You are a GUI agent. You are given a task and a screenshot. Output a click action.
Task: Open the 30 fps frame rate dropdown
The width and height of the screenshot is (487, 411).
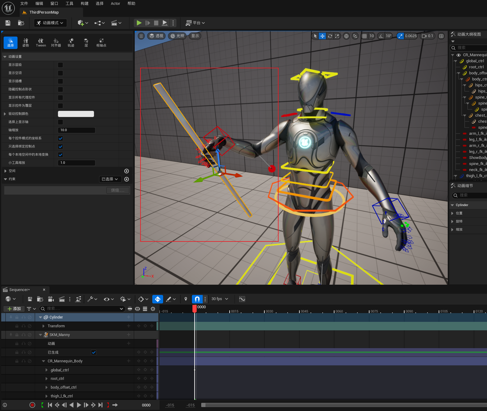[220, 299]
